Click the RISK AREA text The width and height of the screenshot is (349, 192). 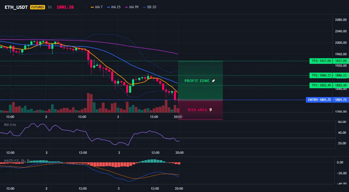point(197,110)
